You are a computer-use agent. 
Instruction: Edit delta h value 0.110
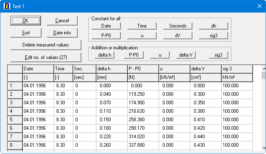[112, 111]
